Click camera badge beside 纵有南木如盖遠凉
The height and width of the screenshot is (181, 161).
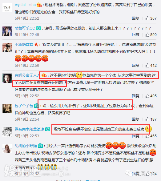click(48, 129)
